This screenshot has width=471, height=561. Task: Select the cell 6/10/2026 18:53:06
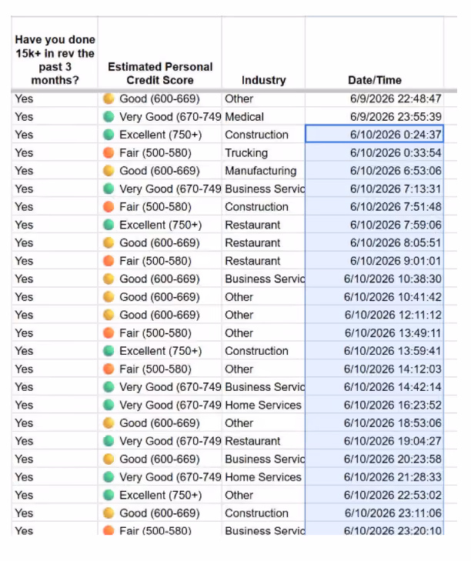point(374,423)
